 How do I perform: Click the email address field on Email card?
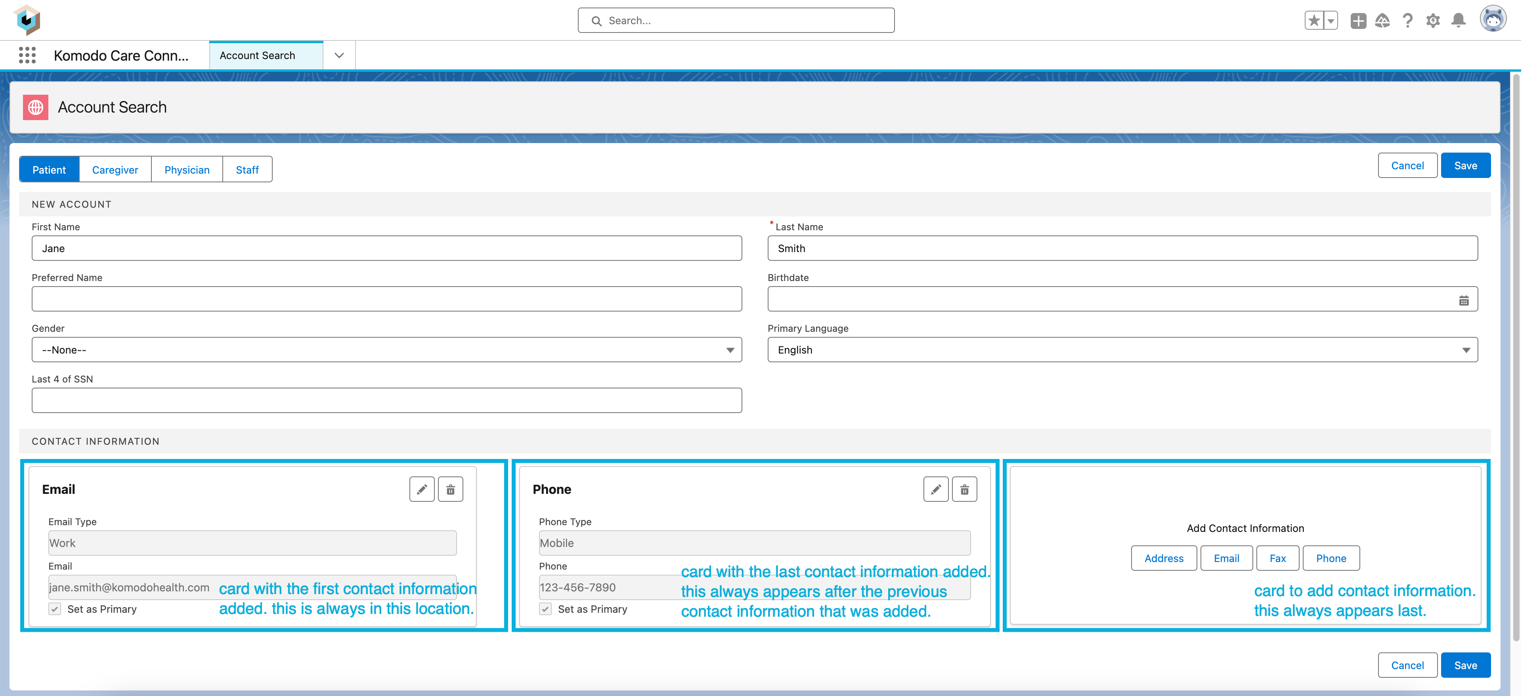(252, 587)
